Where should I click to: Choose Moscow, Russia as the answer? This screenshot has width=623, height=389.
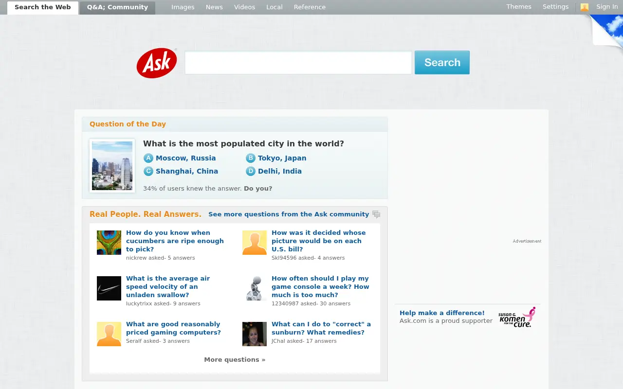click(x=185, y=158)
